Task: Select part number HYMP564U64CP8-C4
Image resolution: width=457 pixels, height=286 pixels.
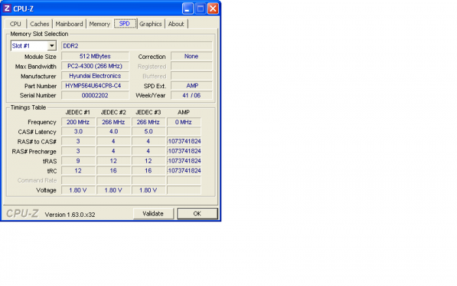Action: [95, 86]
